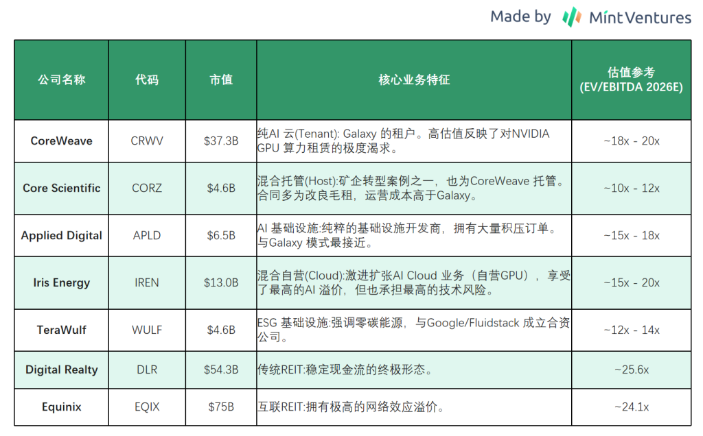
Task: Select Digital Realty's $54.3B market cap
Action: click(x=221, y=370)
